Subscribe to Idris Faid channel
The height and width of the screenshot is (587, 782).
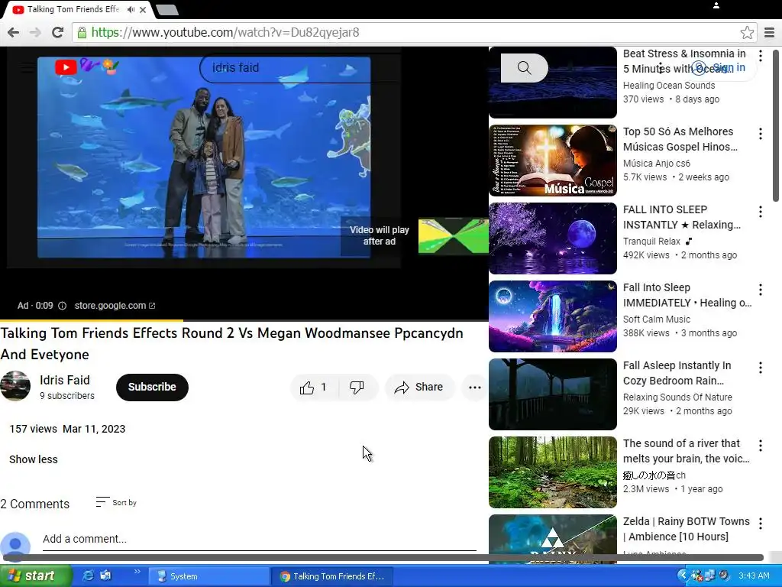152,388
